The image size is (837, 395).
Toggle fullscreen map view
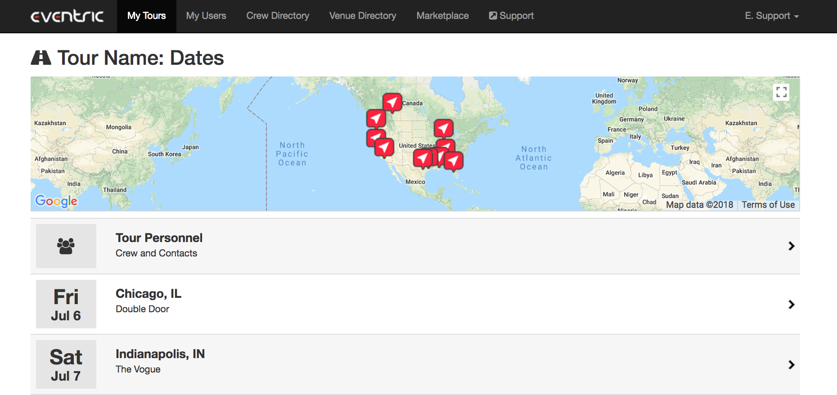tap(782, 92)
